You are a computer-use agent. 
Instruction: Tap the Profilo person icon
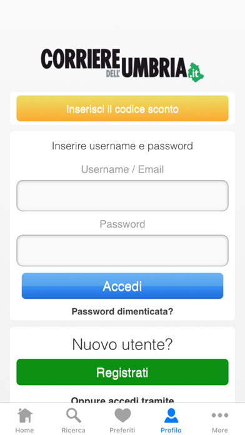(x=171, y=415)
